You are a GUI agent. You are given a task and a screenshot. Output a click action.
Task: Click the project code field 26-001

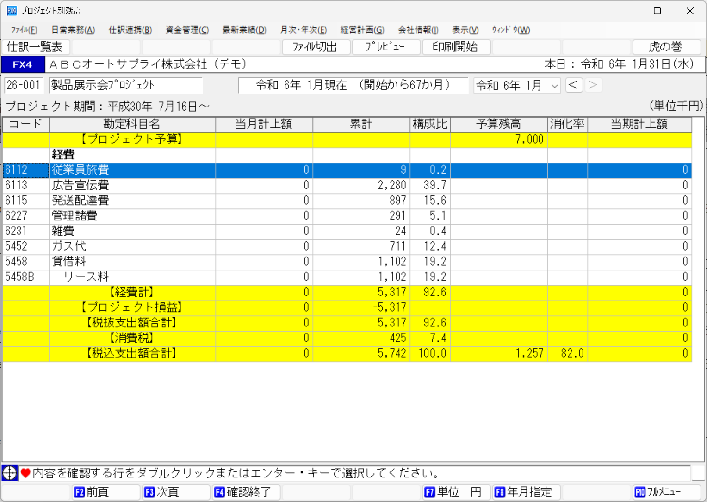pos(23,85)
